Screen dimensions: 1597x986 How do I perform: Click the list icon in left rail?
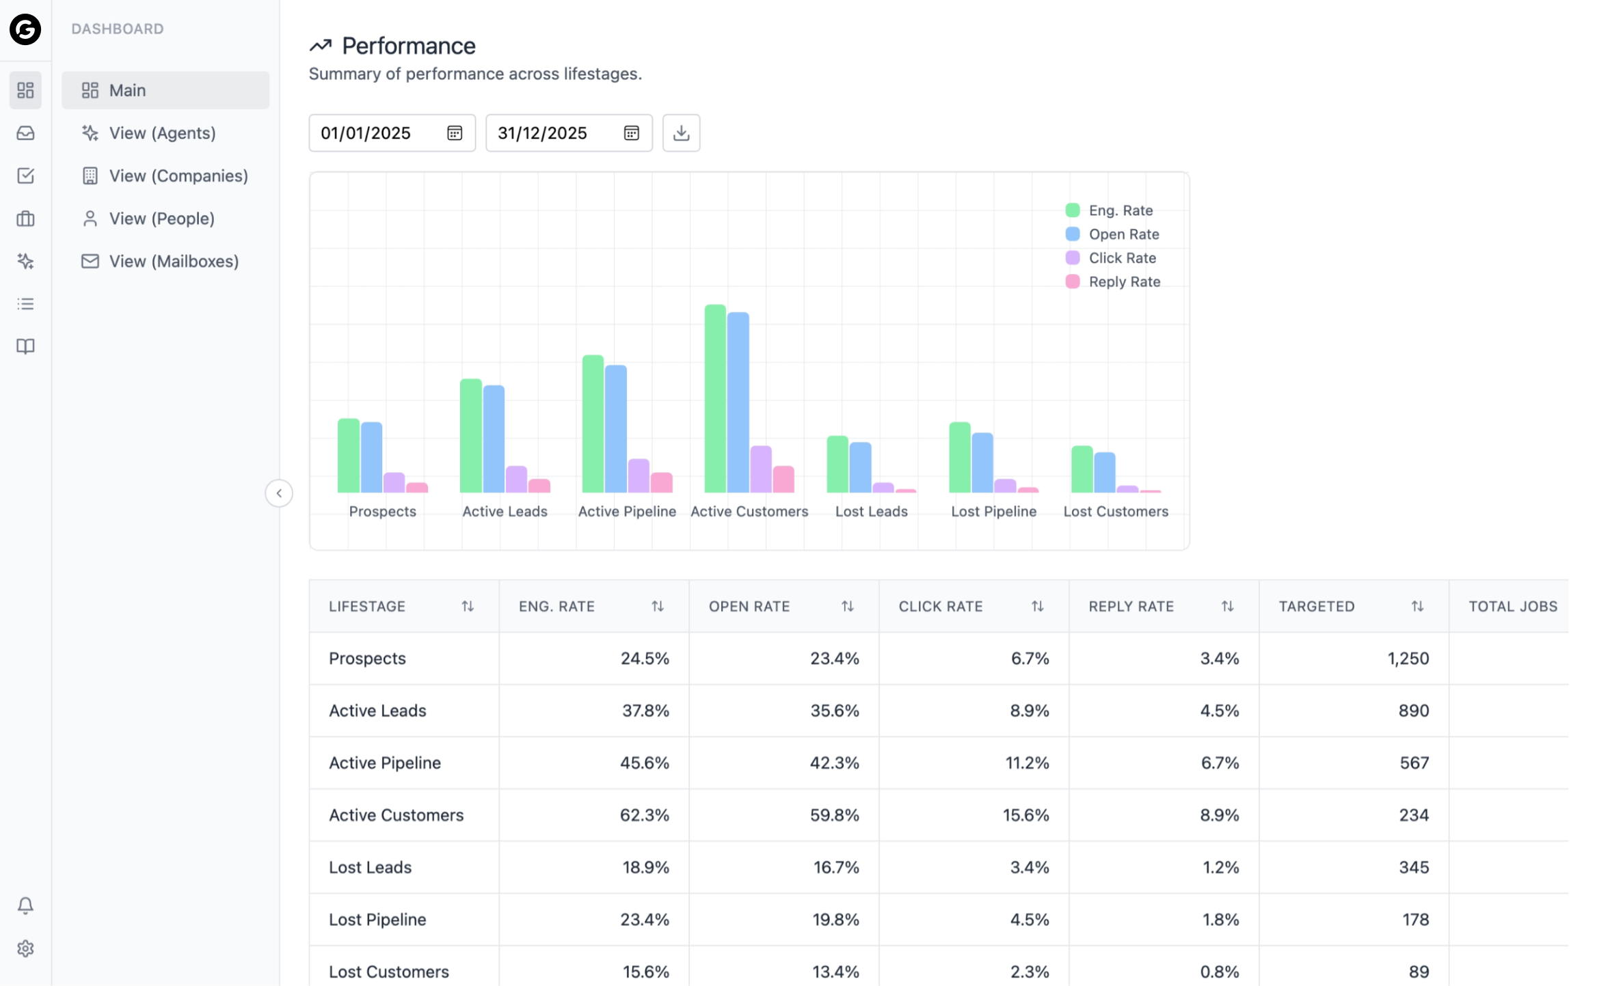click(25, 304)
